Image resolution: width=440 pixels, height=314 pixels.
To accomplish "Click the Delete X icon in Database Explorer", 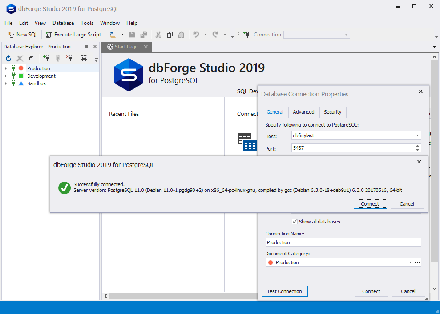I will pos(20,58).
